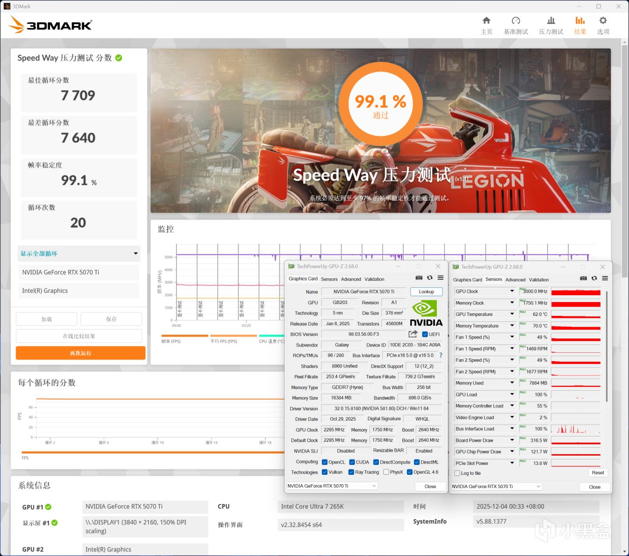Select Intel(R) Graphics entry in left panel
Image resolution: width=629 pixels, height=556 pixels.
coord(79,291)
